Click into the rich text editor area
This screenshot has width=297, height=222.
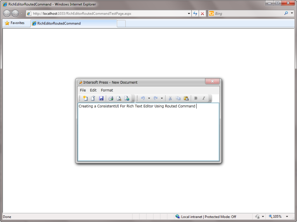tap(148, 132)
